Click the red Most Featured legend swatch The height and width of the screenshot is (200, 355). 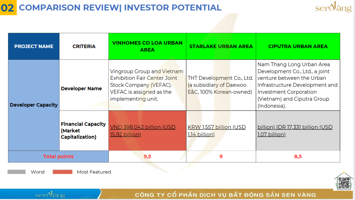(62, 172)
